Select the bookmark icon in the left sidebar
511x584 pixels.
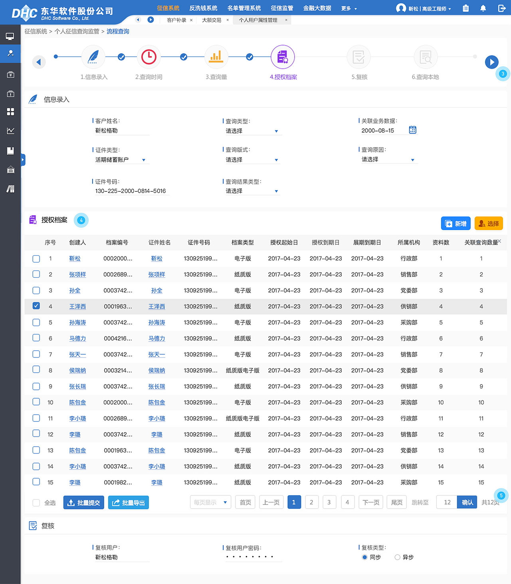click(x=10, y=151)
